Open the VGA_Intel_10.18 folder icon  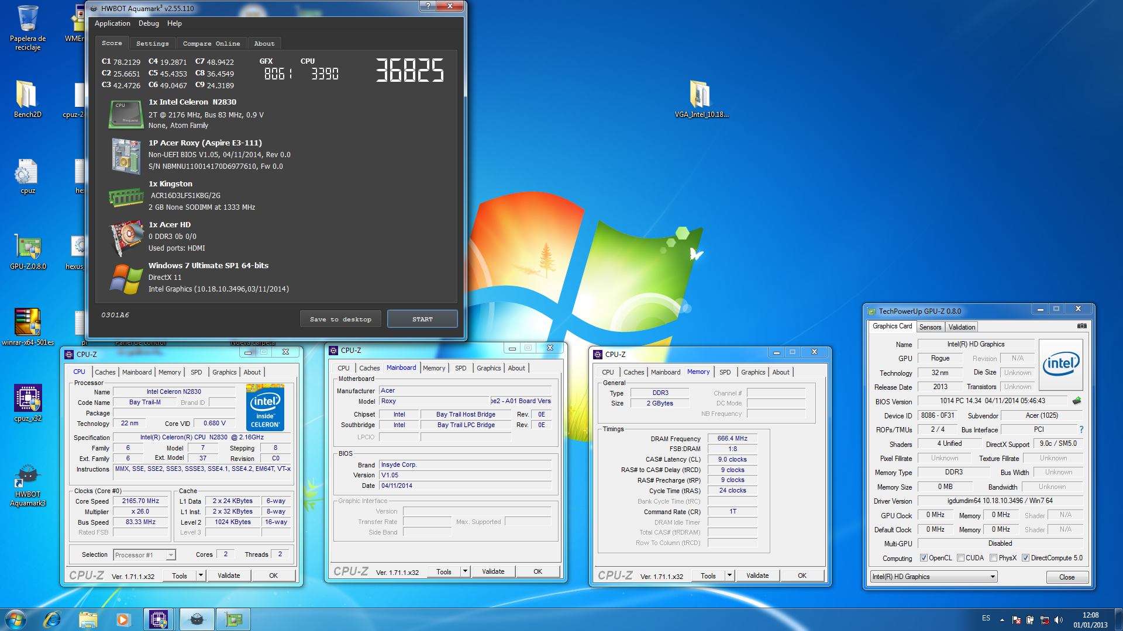(701, 99)
